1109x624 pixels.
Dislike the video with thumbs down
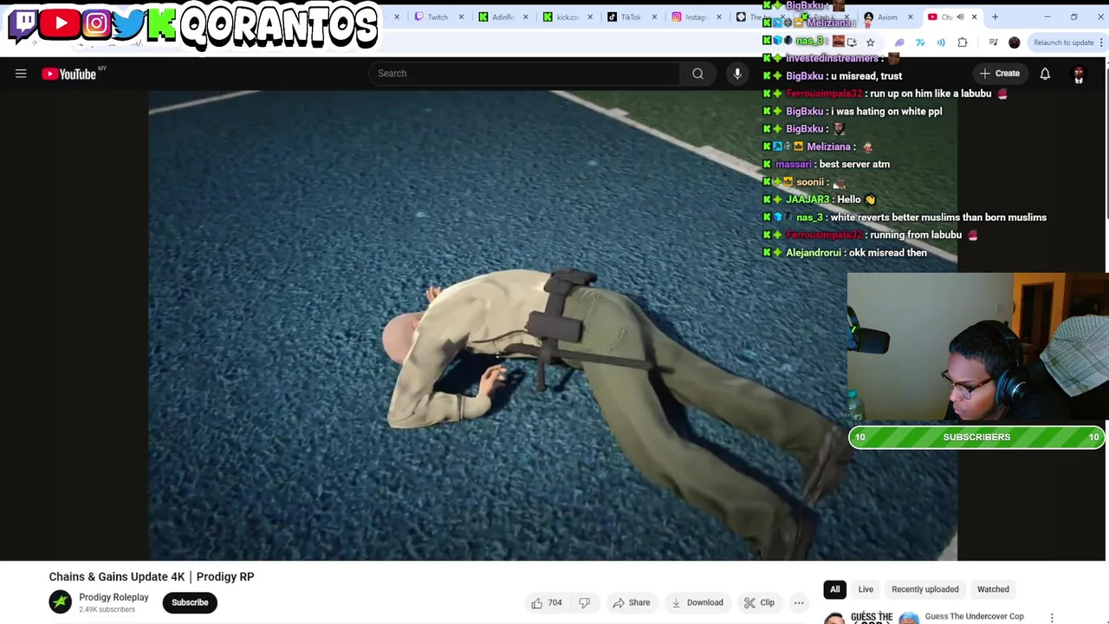tap(584, 602)
